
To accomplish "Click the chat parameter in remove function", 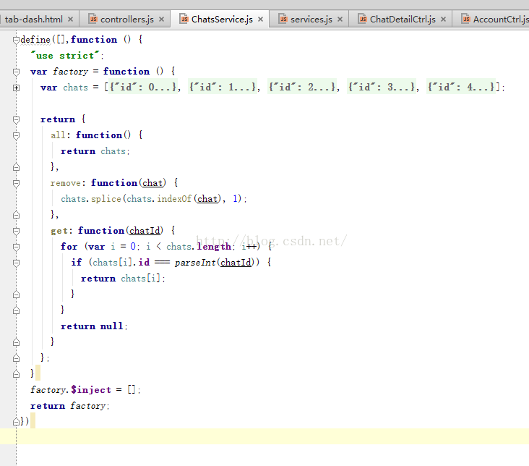I will tap(152, 183).
